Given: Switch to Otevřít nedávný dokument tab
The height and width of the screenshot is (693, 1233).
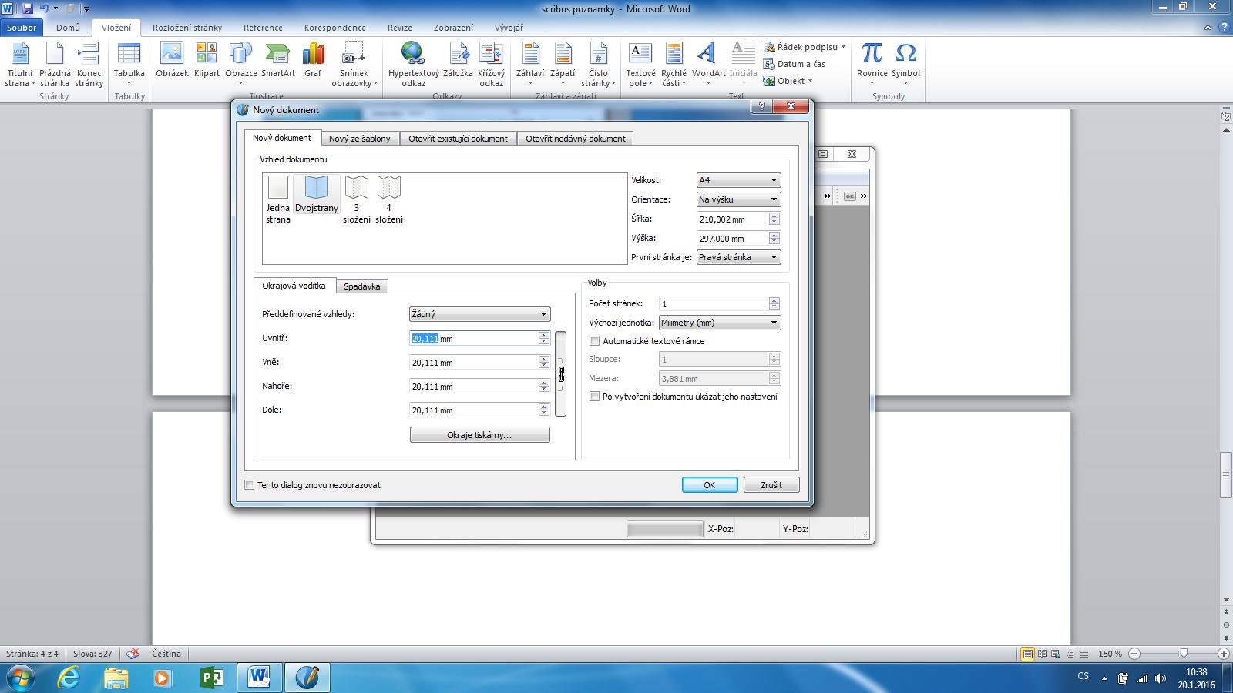Looking at the screenshot, I should coord(576,139).
